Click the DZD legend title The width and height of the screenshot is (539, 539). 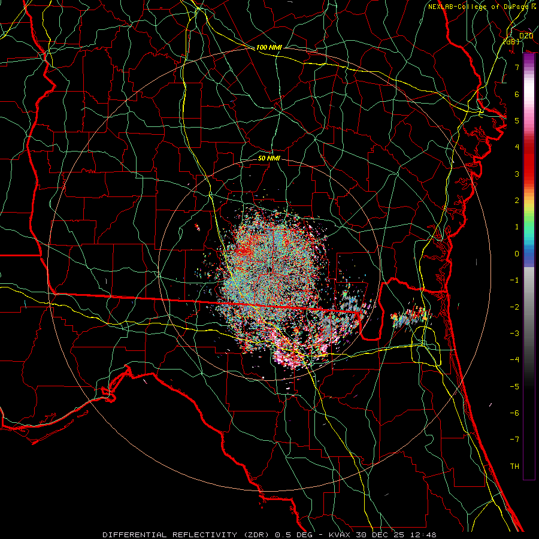coord(526,36)
